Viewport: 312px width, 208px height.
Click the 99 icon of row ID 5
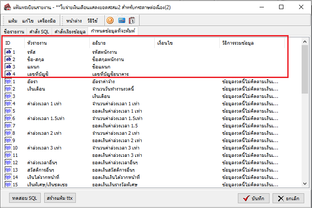(8, 111)
